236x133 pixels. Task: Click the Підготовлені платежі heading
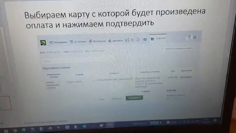point(56,68)
